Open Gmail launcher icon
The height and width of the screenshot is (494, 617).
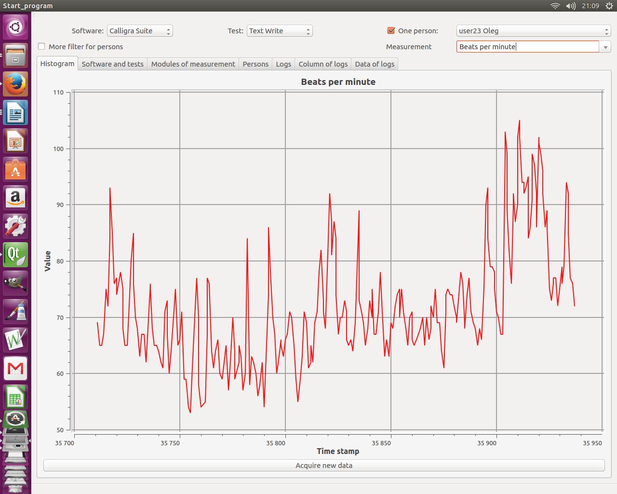pos(15,369)
